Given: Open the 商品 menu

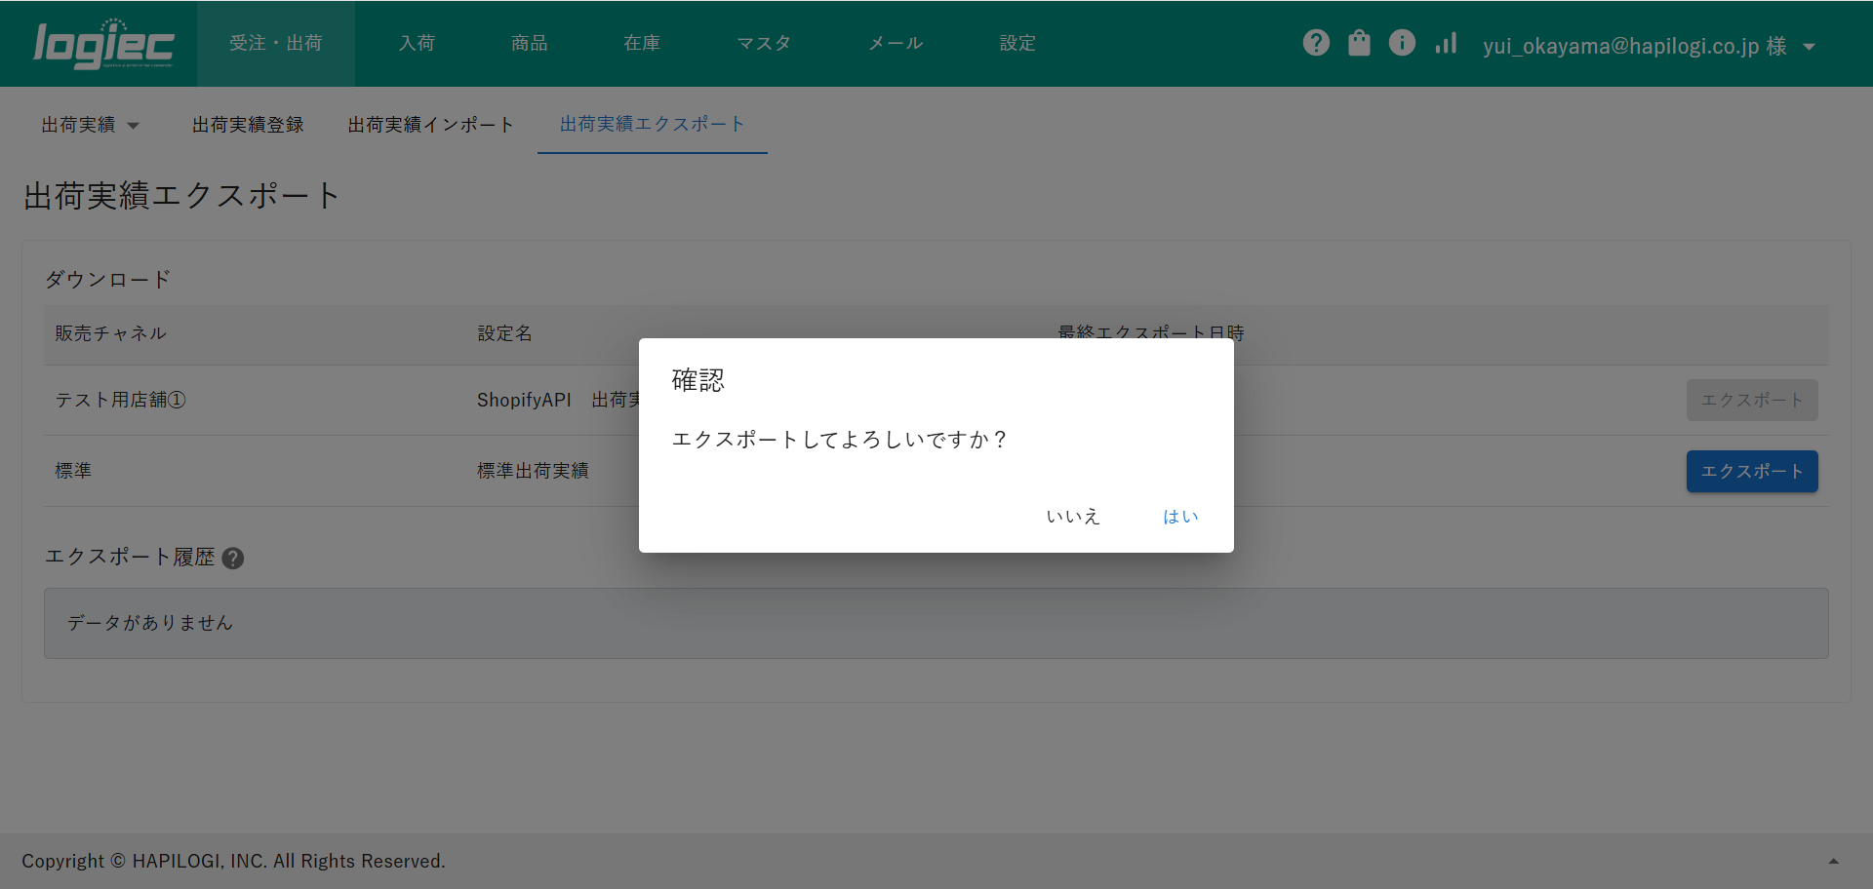Looking at the screenshot, I should point(530,43).
